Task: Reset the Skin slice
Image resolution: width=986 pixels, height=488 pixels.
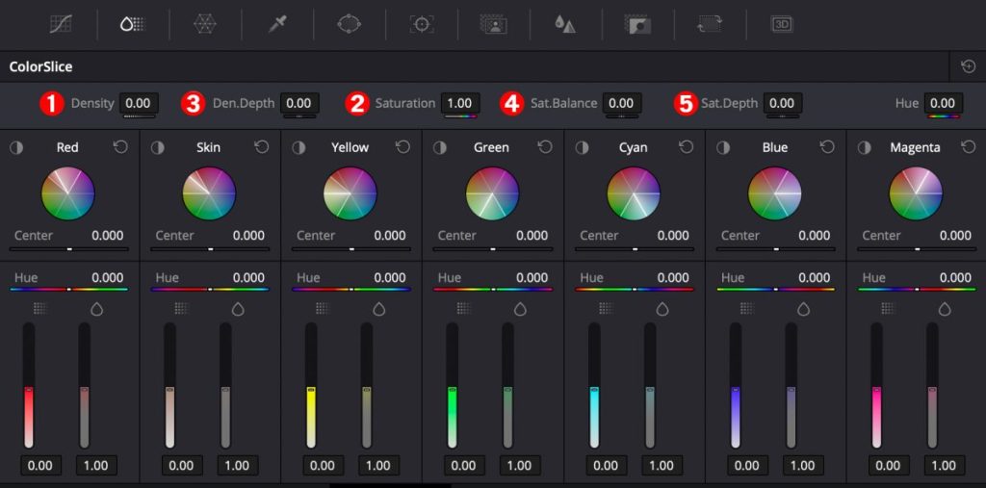Action: coord(262,147)
